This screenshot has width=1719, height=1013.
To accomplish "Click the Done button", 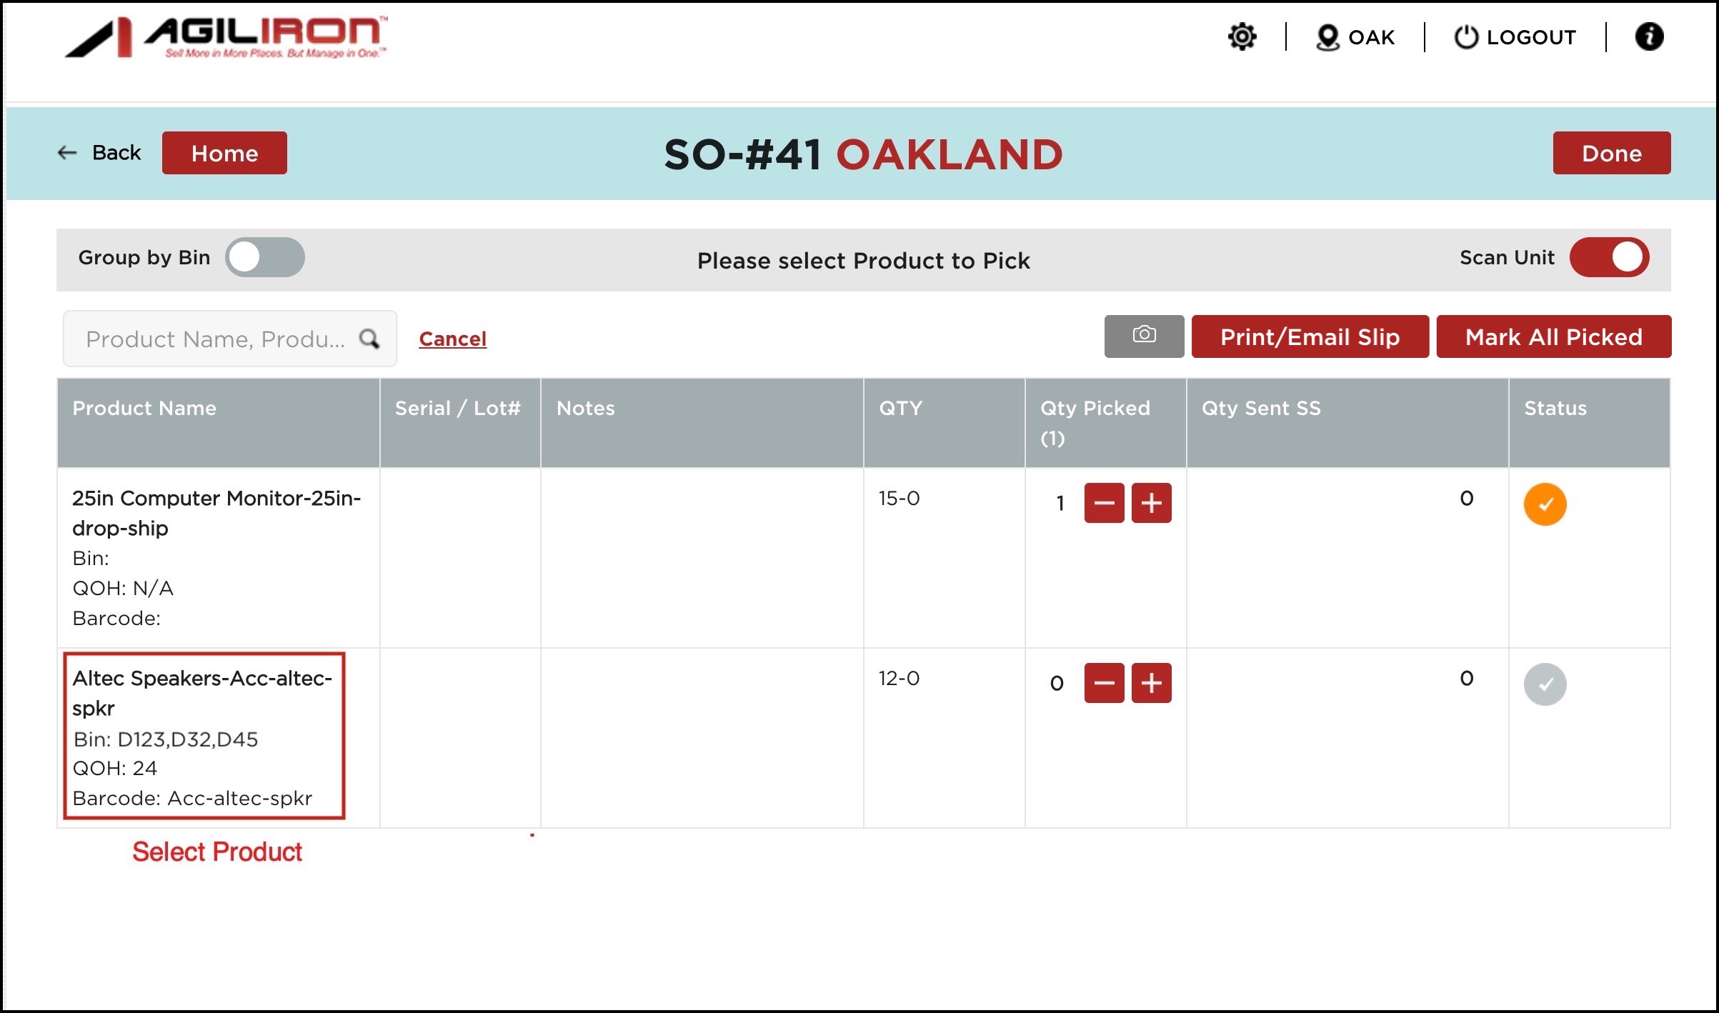I will tap(1611, 153).
